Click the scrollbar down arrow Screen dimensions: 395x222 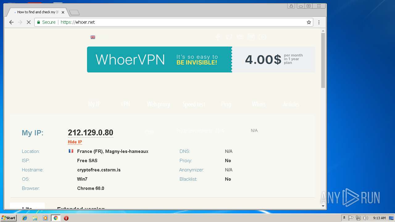click(323, 206)
